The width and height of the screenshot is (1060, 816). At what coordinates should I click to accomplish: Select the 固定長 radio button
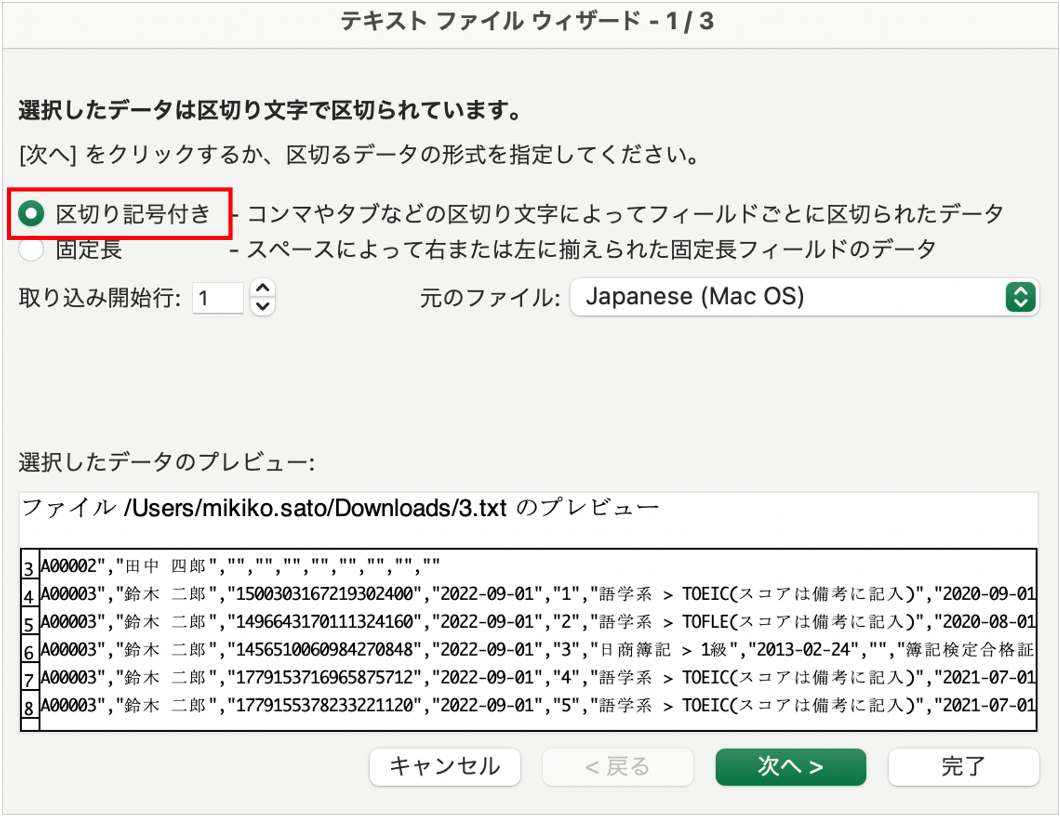(x=31, y=250)
